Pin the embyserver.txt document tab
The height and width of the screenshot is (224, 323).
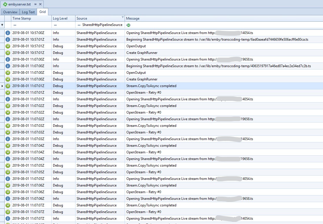tap(35, 4)
